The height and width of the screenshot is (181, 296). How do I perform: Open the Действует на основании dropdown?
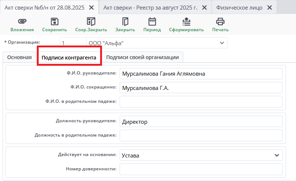click(277, 155)
